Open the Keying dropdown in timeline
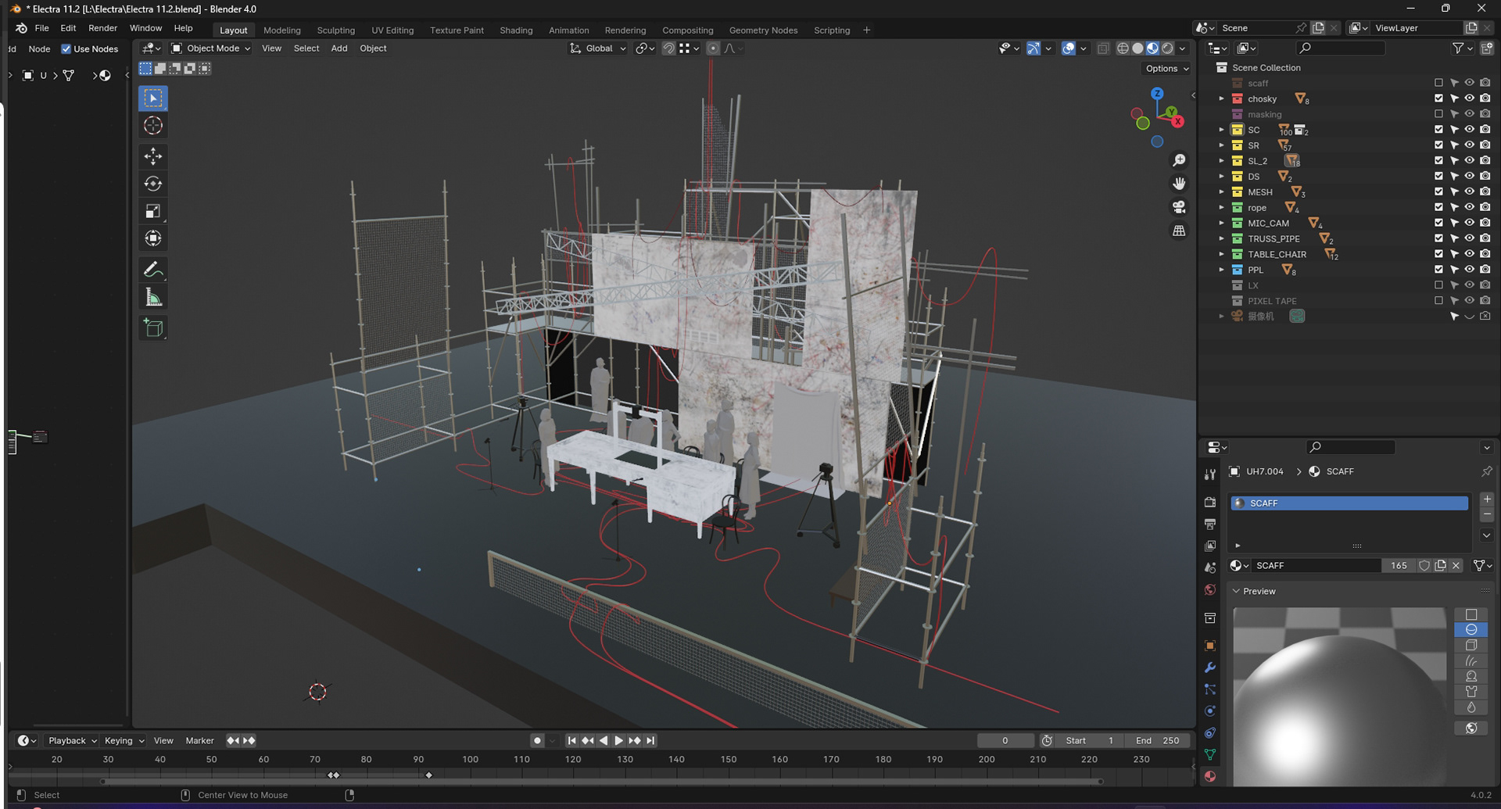The height and width of the screenshot is (809, 1501). click(x=124, y=741)
